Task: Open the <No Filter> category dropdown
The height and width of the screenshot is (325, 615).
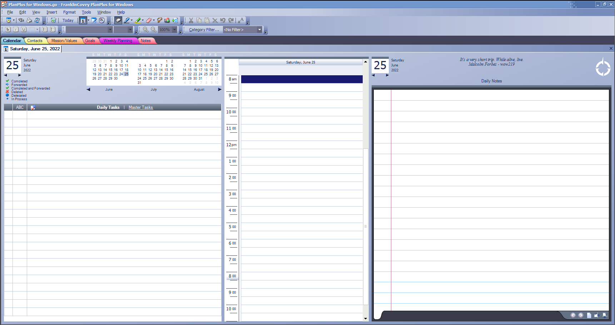Action: [259, 30]
